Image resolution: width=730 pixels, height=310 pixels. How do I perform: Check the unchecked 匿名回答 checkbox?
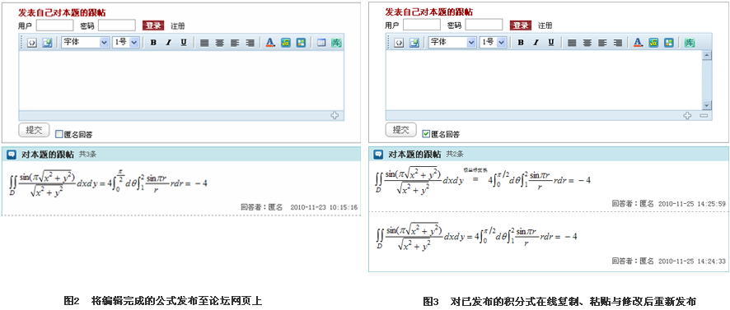pyautogui.click(x=58, y=134)
